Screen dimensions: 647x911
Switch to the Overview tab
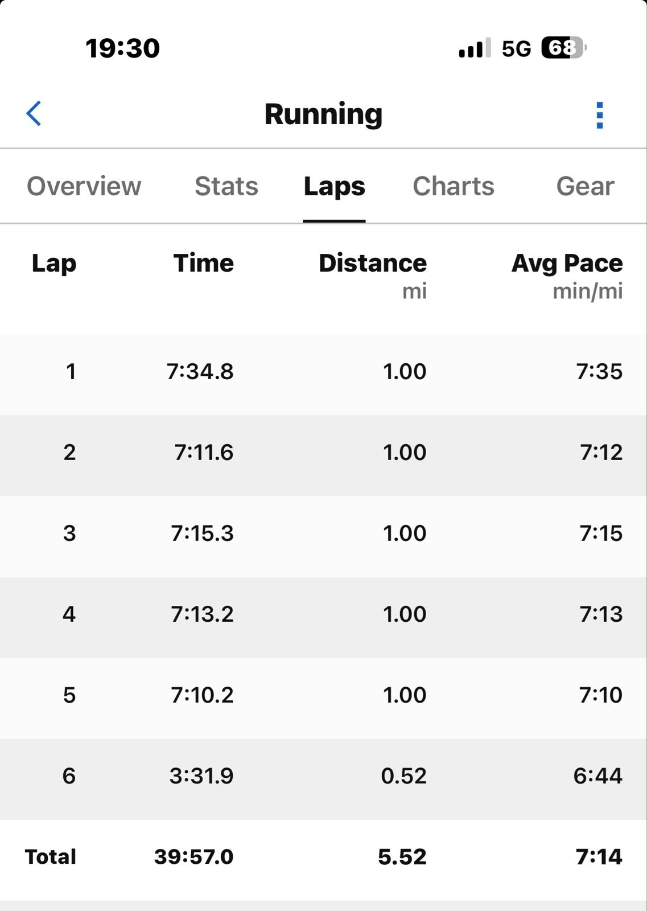pyautogui.click(x=84, y=186)
